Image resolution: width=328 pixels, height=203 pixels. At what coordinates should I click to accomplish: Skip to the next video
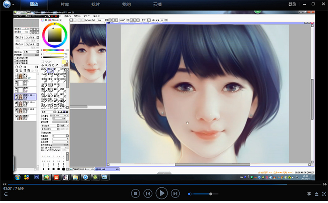click(175, 193)
